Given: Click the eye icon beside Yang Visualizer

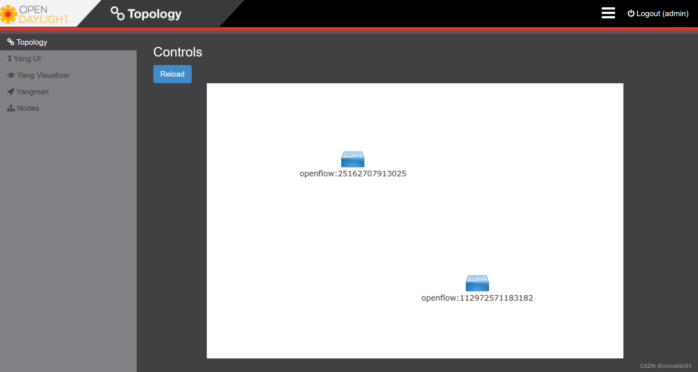Looking at the screenshot, I should [x=11, y=75].
